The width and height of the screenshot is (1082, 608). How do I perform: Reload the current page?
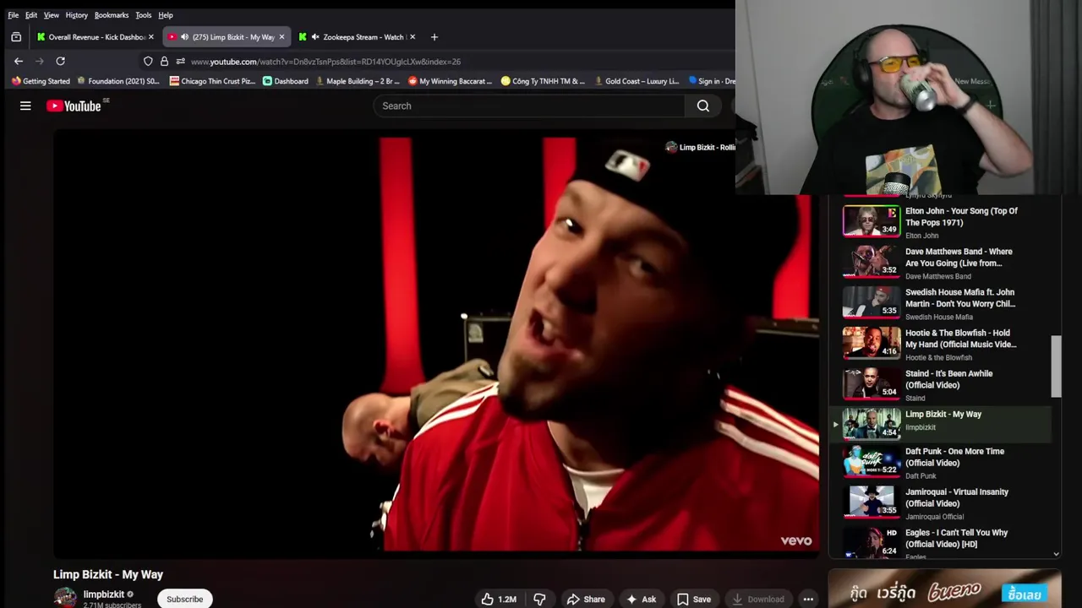click(x=60, y=61)
